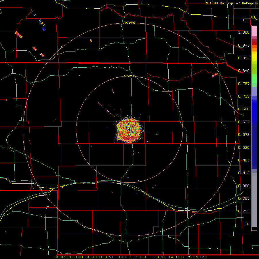This screenshot has height=259, width=259.
Task: Click the 0.947 scale value
Action: point(244,45)
